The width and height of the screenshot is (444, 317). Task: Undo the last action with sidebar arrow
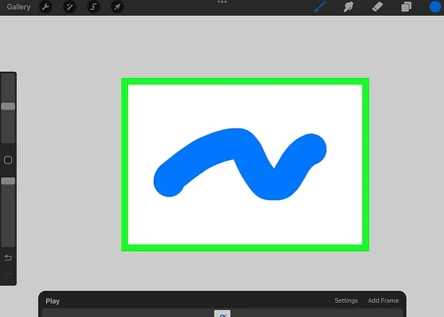(x=8, y=258)
